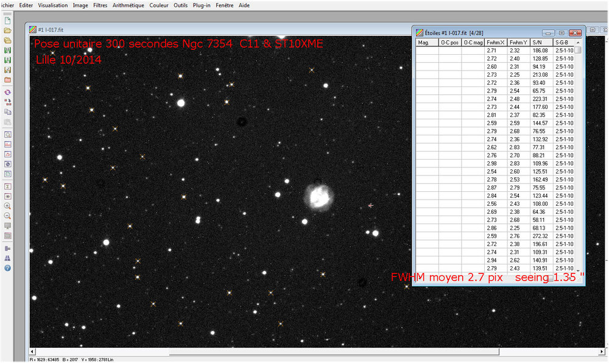Click the image window right scroll arrow
The width and height of the screenshot is (609, 363).
[x=602, y=352]
